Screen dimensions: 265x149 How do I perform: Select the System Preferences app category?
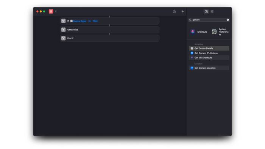(x=220, y=32)
